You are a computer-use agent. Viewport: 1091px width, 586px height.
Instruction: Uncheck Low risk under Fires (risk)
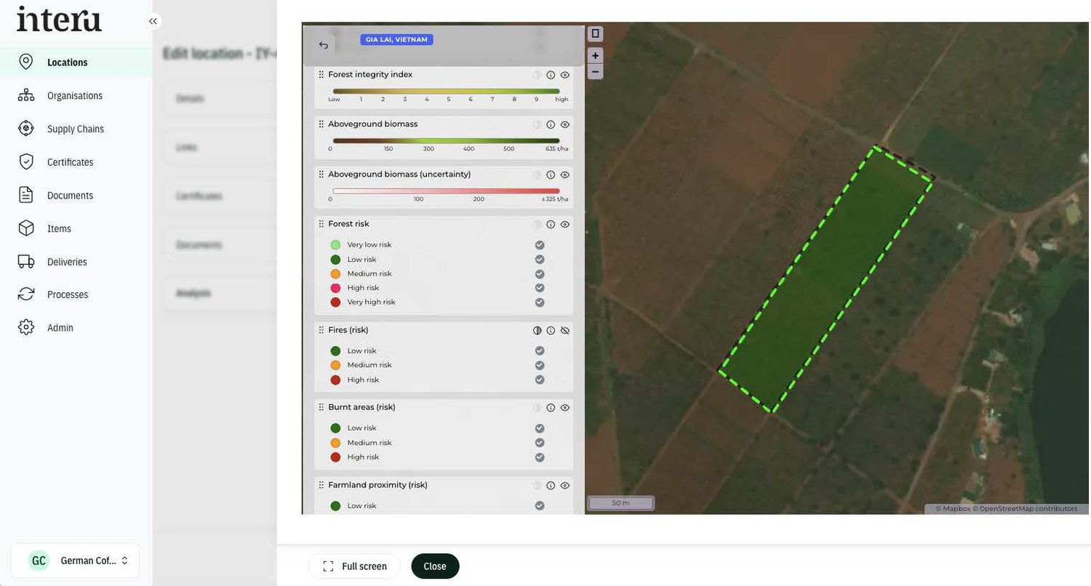pyautogui.click(x=540, y=350)
